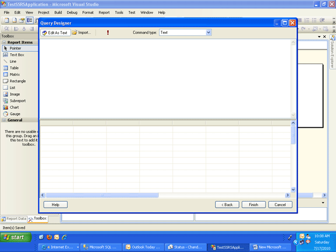Open the Command type dropdown

[208, 32]
